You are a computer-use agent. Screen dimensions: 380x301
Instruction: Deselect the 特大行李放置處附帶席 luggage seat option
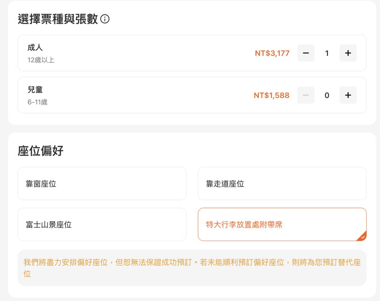282,224
